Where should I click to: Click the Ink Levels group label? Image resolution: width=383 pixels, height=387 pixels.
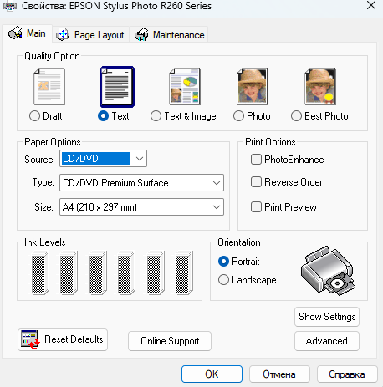click(x=45, y=242)
